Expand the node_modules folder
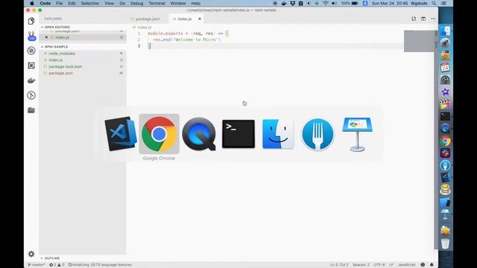The width and height of the screenshot is (477, 268). point(62,54)
